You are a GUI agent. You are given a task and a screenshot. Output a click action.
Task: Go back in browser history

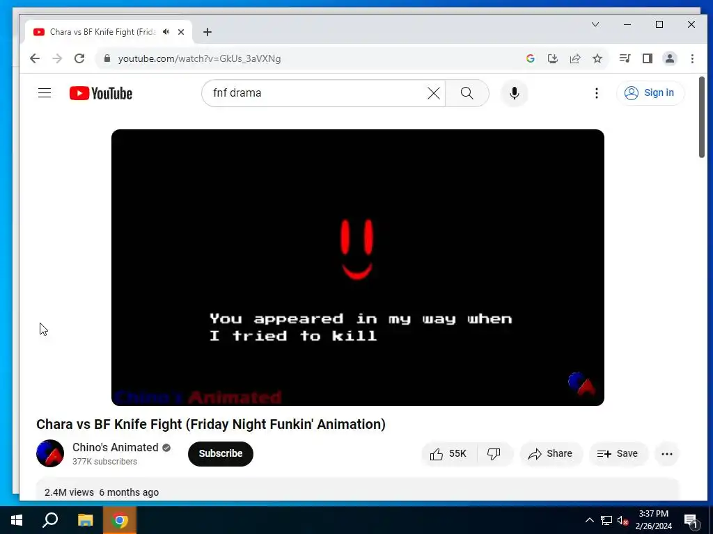pyautogui.click(x=35, y=58)
